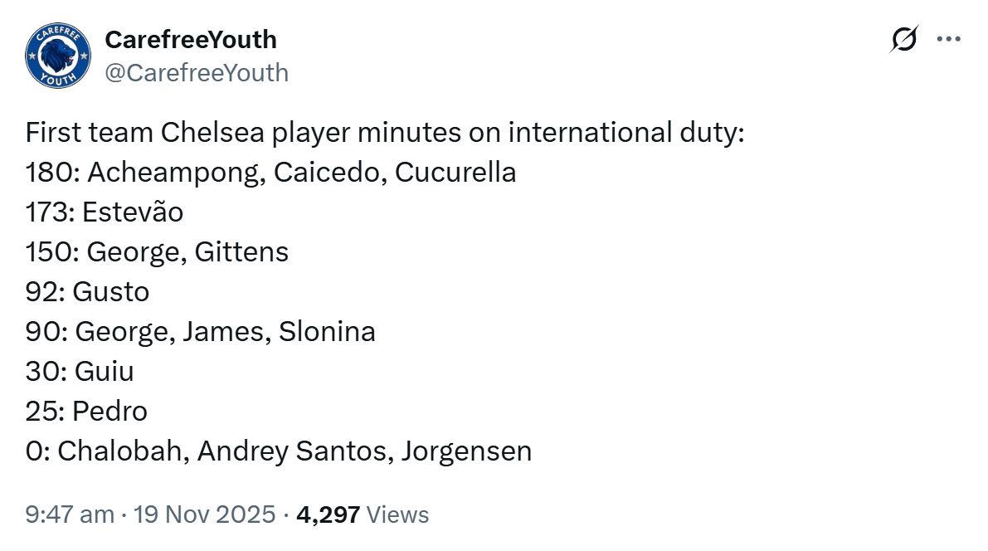This screenshot has width=988, height=551.
Task: Click the 9:47 am time text
Action: tap(71, 514)
